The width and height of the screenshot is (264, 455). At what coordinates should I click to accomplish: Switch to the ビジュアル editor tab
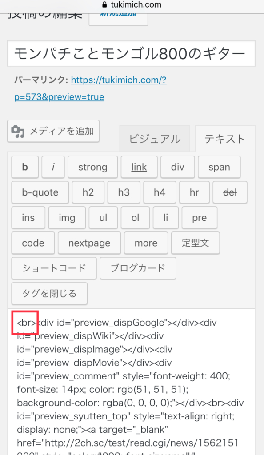coord(155,139)
